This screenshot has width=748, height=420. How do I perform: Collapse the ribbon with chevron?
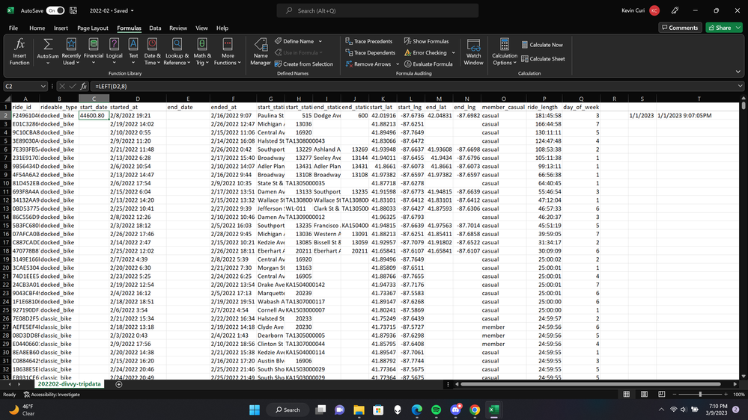click(x=738, y=72)
